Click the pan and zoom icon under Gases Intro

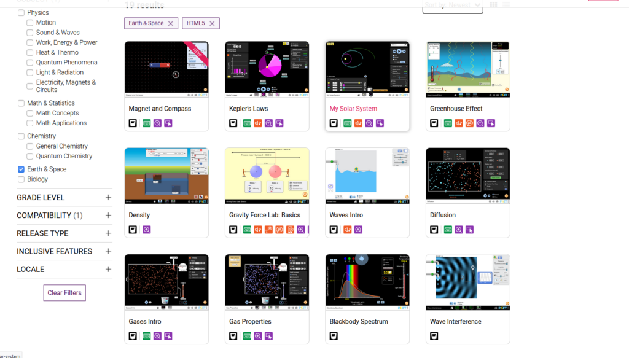pos(157,336)
